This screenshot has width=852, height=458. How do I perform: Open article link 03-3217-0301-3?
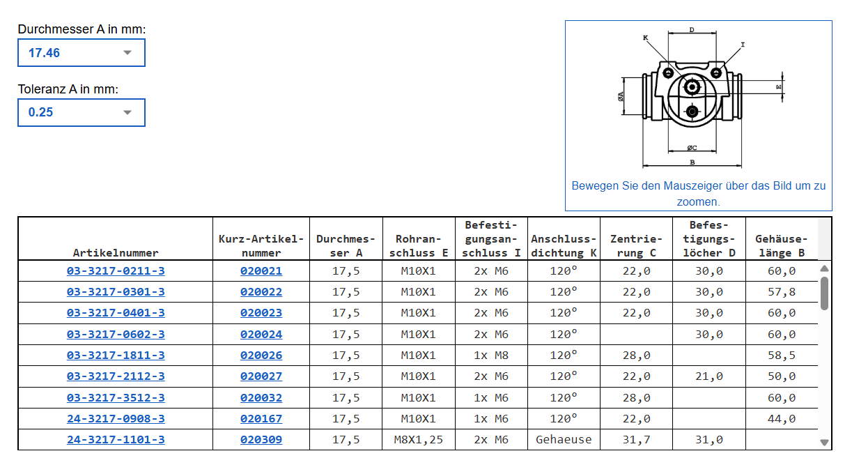tap(116, 292)
